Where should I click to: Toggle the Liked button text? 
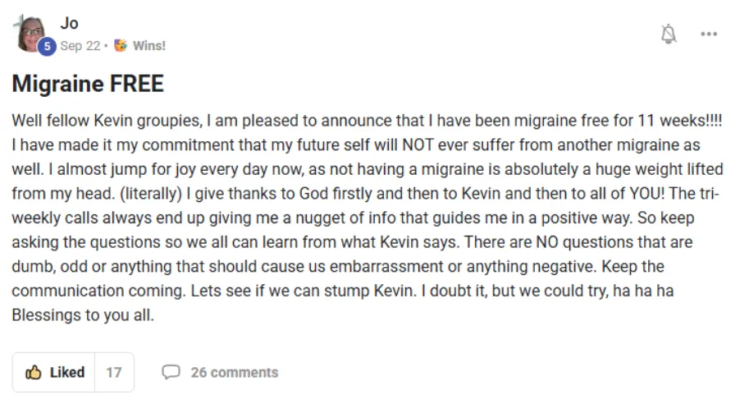tap(67, 373)
